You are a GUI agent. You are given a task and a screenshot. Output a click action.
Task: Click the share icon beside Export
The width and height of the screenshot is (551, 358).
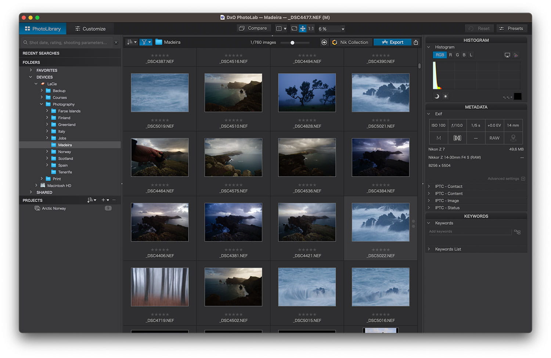(416, 42)
